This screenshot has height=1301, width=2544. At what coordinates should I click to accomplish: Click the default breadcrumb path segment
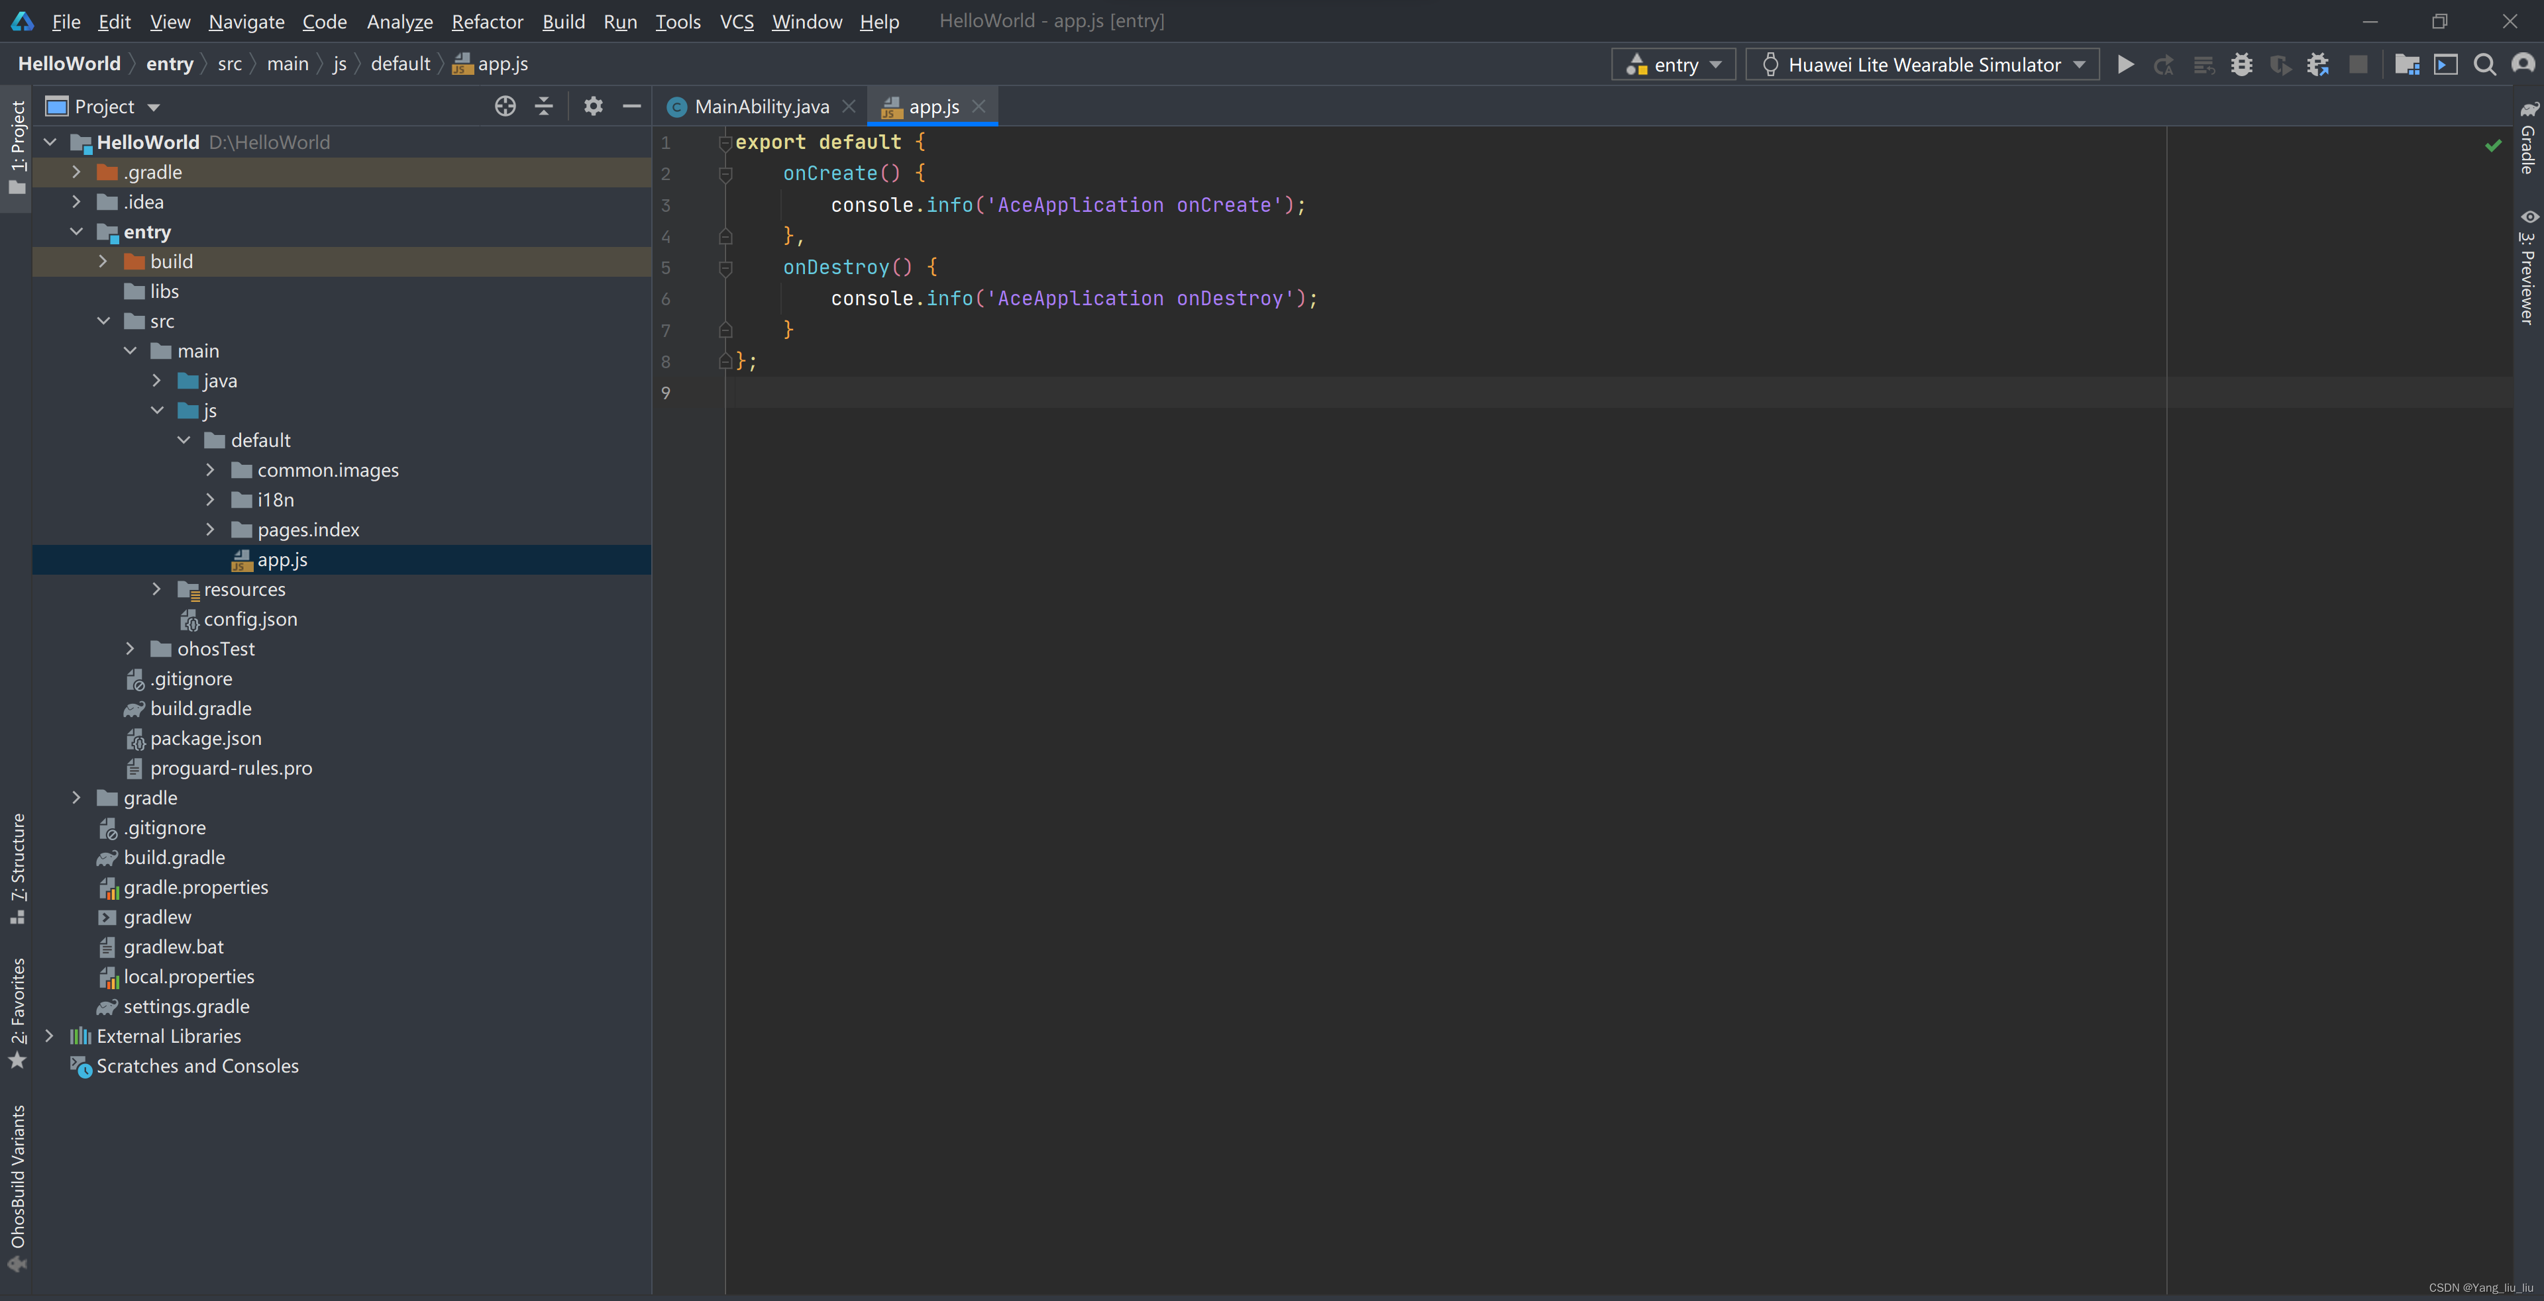click(x=400, y=64)
